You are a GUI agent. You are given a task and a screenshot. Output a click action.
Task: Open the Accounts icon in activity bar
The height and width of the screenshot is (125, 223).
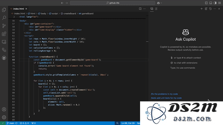point(4,109)
